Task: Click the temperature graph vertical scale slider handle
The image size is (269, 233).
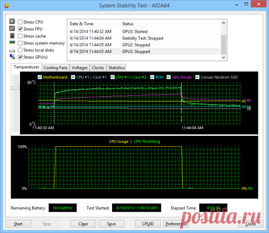Action: [x=15, y=88]
